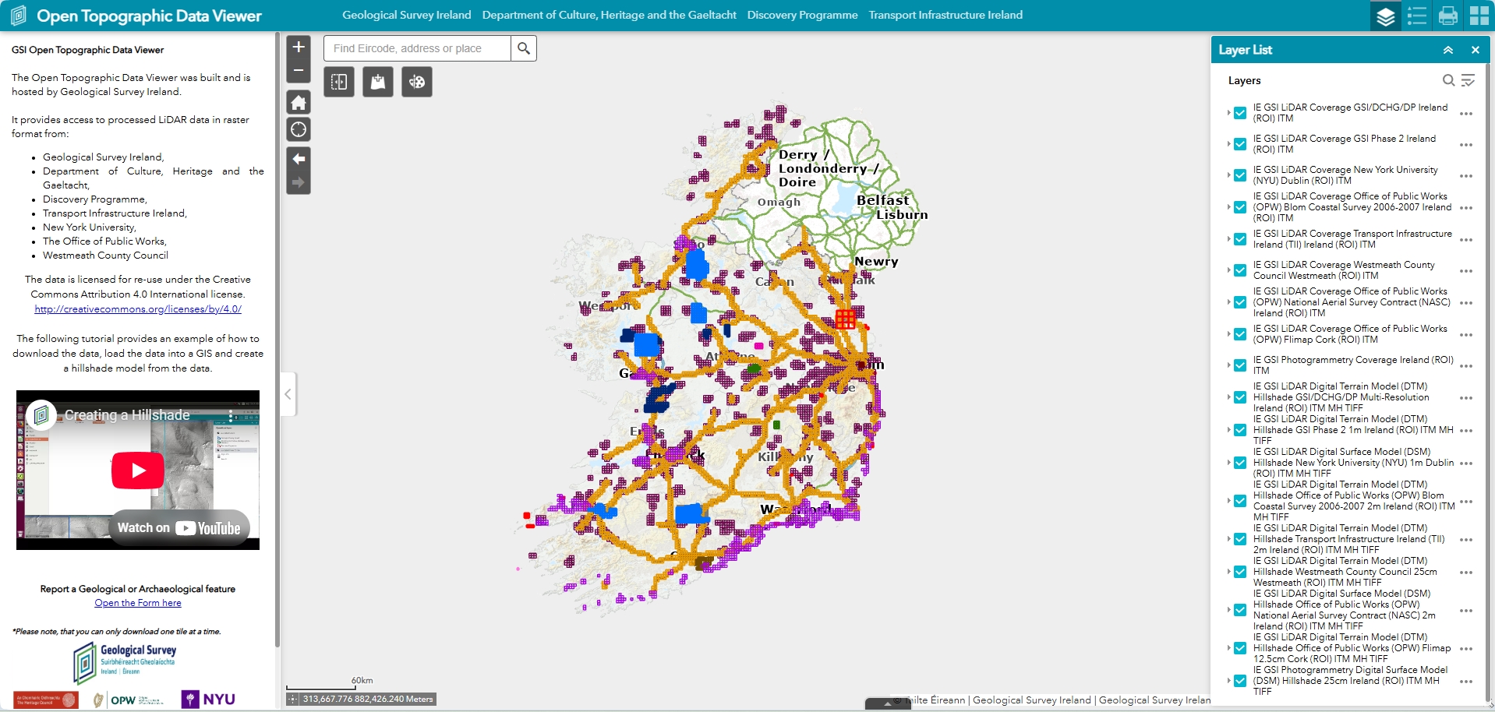Click the Open Topographic Data Viewer logo
1495x712 pixels.
click(19, 16)
